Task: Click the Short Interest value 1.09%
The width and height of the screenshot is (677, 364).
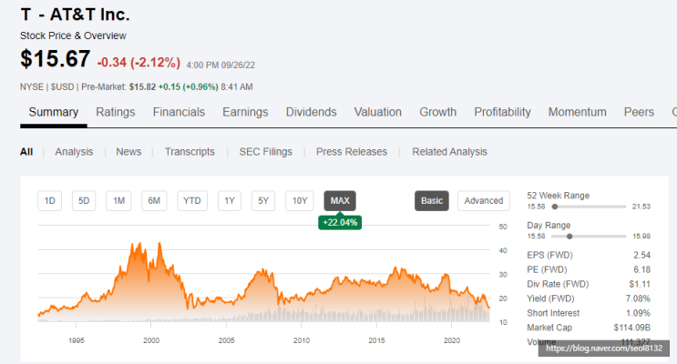Action: click(638, 313)
